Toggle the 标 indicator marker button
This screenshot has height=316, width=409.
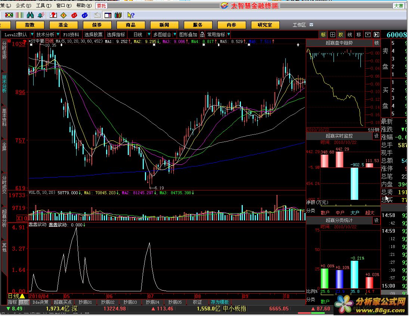(323, 34)
